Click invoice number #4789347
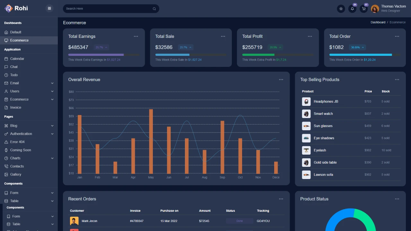 tap(137, 221)
